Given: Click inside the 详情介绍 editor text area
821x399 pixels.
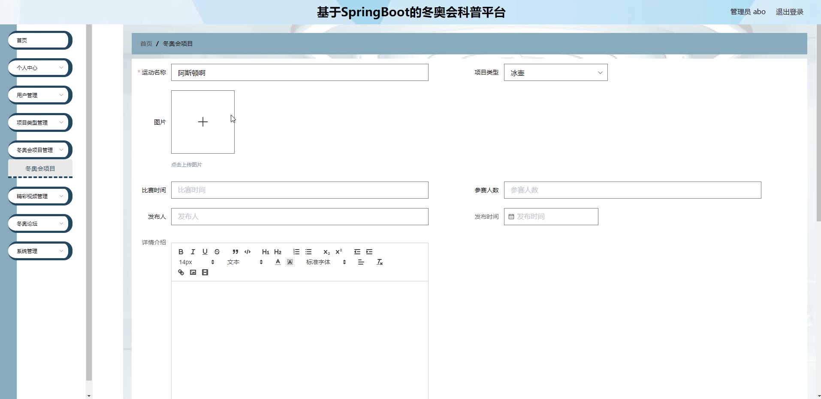Looking at the screenshot, I should click(x=299, y=340).
